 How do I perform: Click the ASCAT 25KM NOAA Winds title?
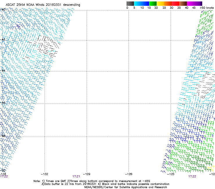point(43,5)
